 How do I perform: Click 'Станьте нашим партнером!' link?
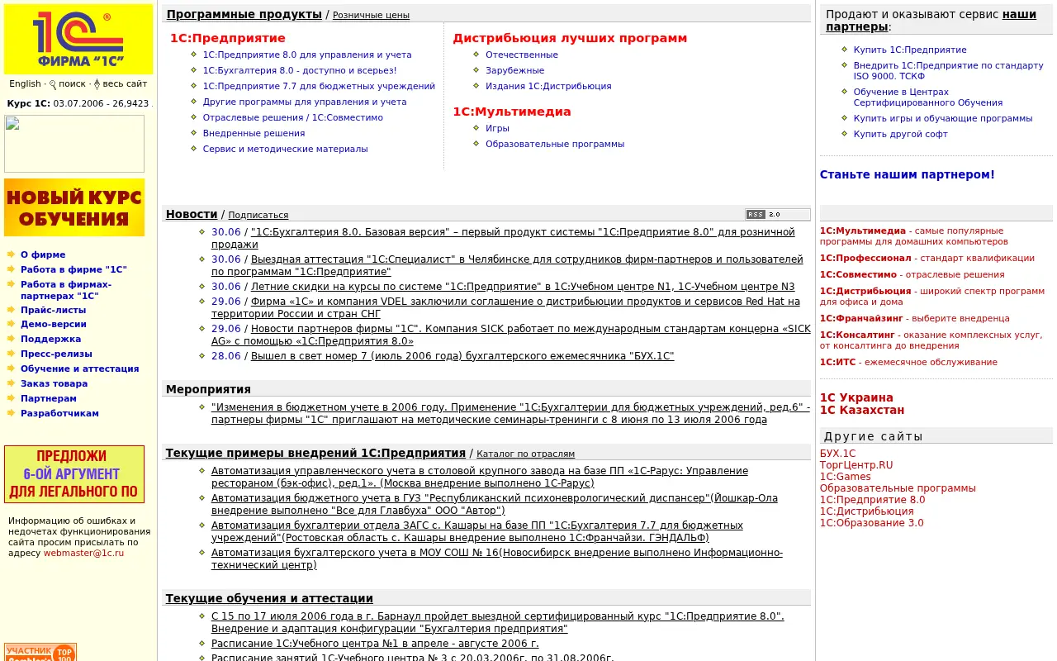coord(908,175)
